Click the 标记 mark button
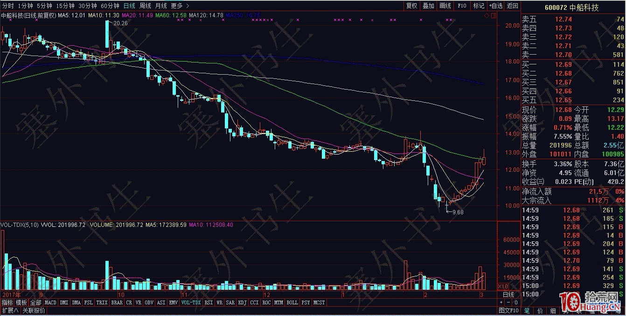 [x=479, y=6]
